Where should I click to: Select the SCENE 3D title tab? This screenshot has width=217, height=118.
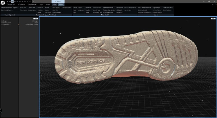[58, 1]
